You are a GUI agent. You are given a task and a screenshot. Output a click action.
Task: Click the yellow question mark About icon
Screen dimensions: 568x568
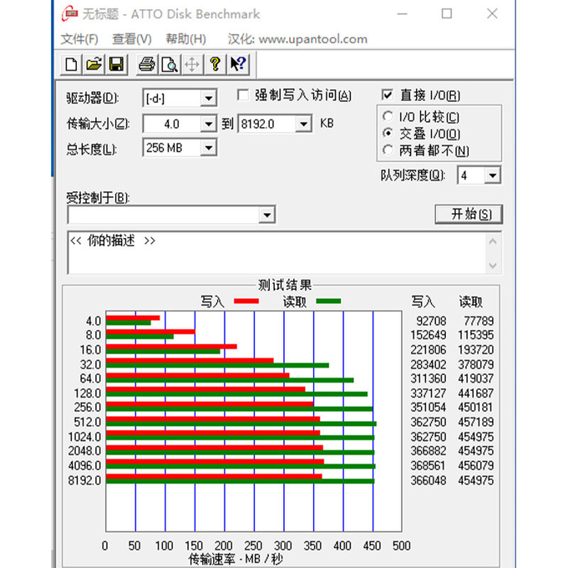[x=215, y=64]
